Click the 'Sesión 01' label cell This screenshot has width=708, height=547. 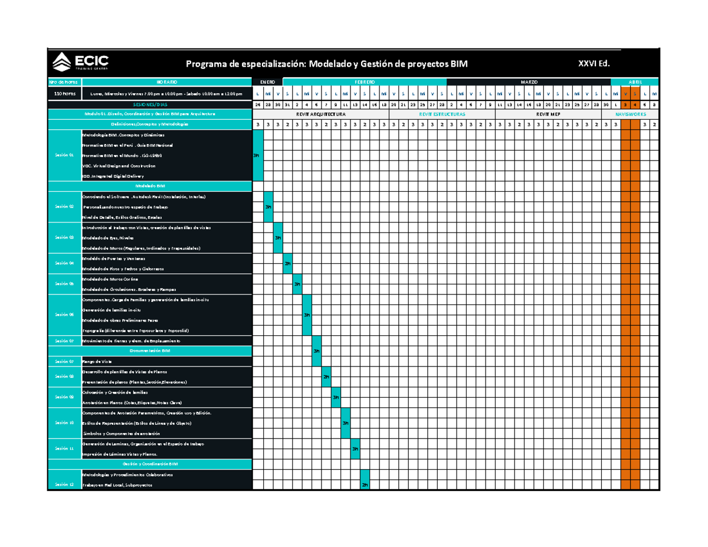pos(64,155)
